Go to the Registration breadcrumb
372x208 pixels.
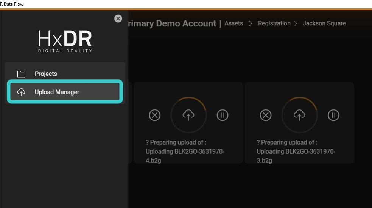(x=274, y=23)
